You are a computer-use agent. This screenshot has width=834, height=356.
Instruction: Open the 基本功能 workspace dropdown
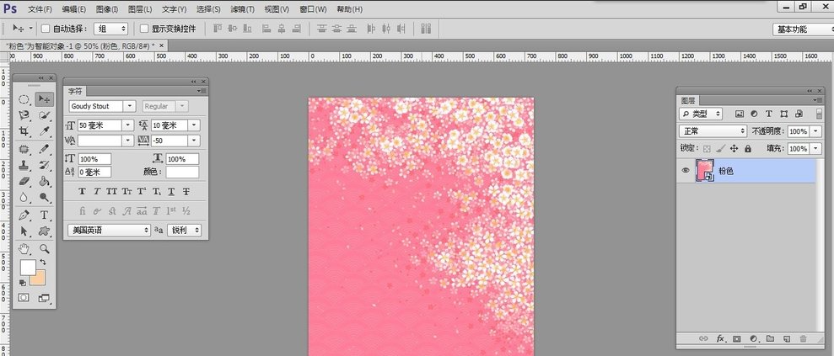(803, 29)
